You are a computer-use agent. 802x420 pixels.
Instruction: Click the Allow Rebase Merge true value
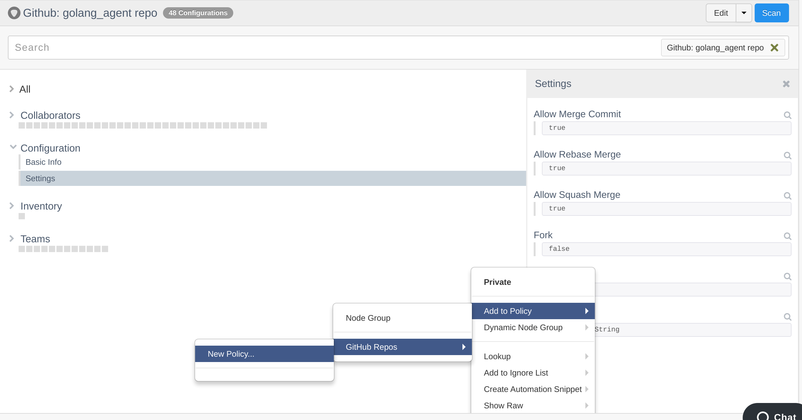tap(666, 168)
